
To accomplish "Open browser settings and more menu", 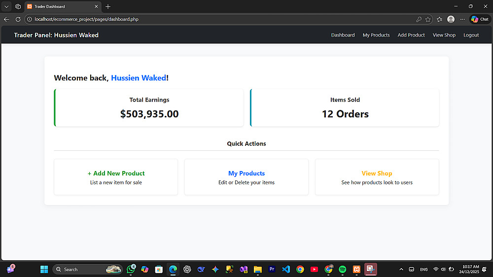I will [x=462, y=19].
